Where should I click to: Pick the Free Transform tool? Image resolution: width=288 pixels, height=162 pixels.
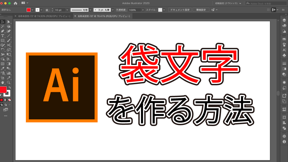click(9, 55)
